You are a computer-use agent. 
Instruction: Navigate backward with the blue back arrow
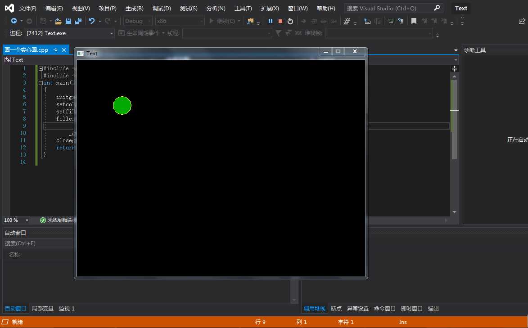point(14,21)
